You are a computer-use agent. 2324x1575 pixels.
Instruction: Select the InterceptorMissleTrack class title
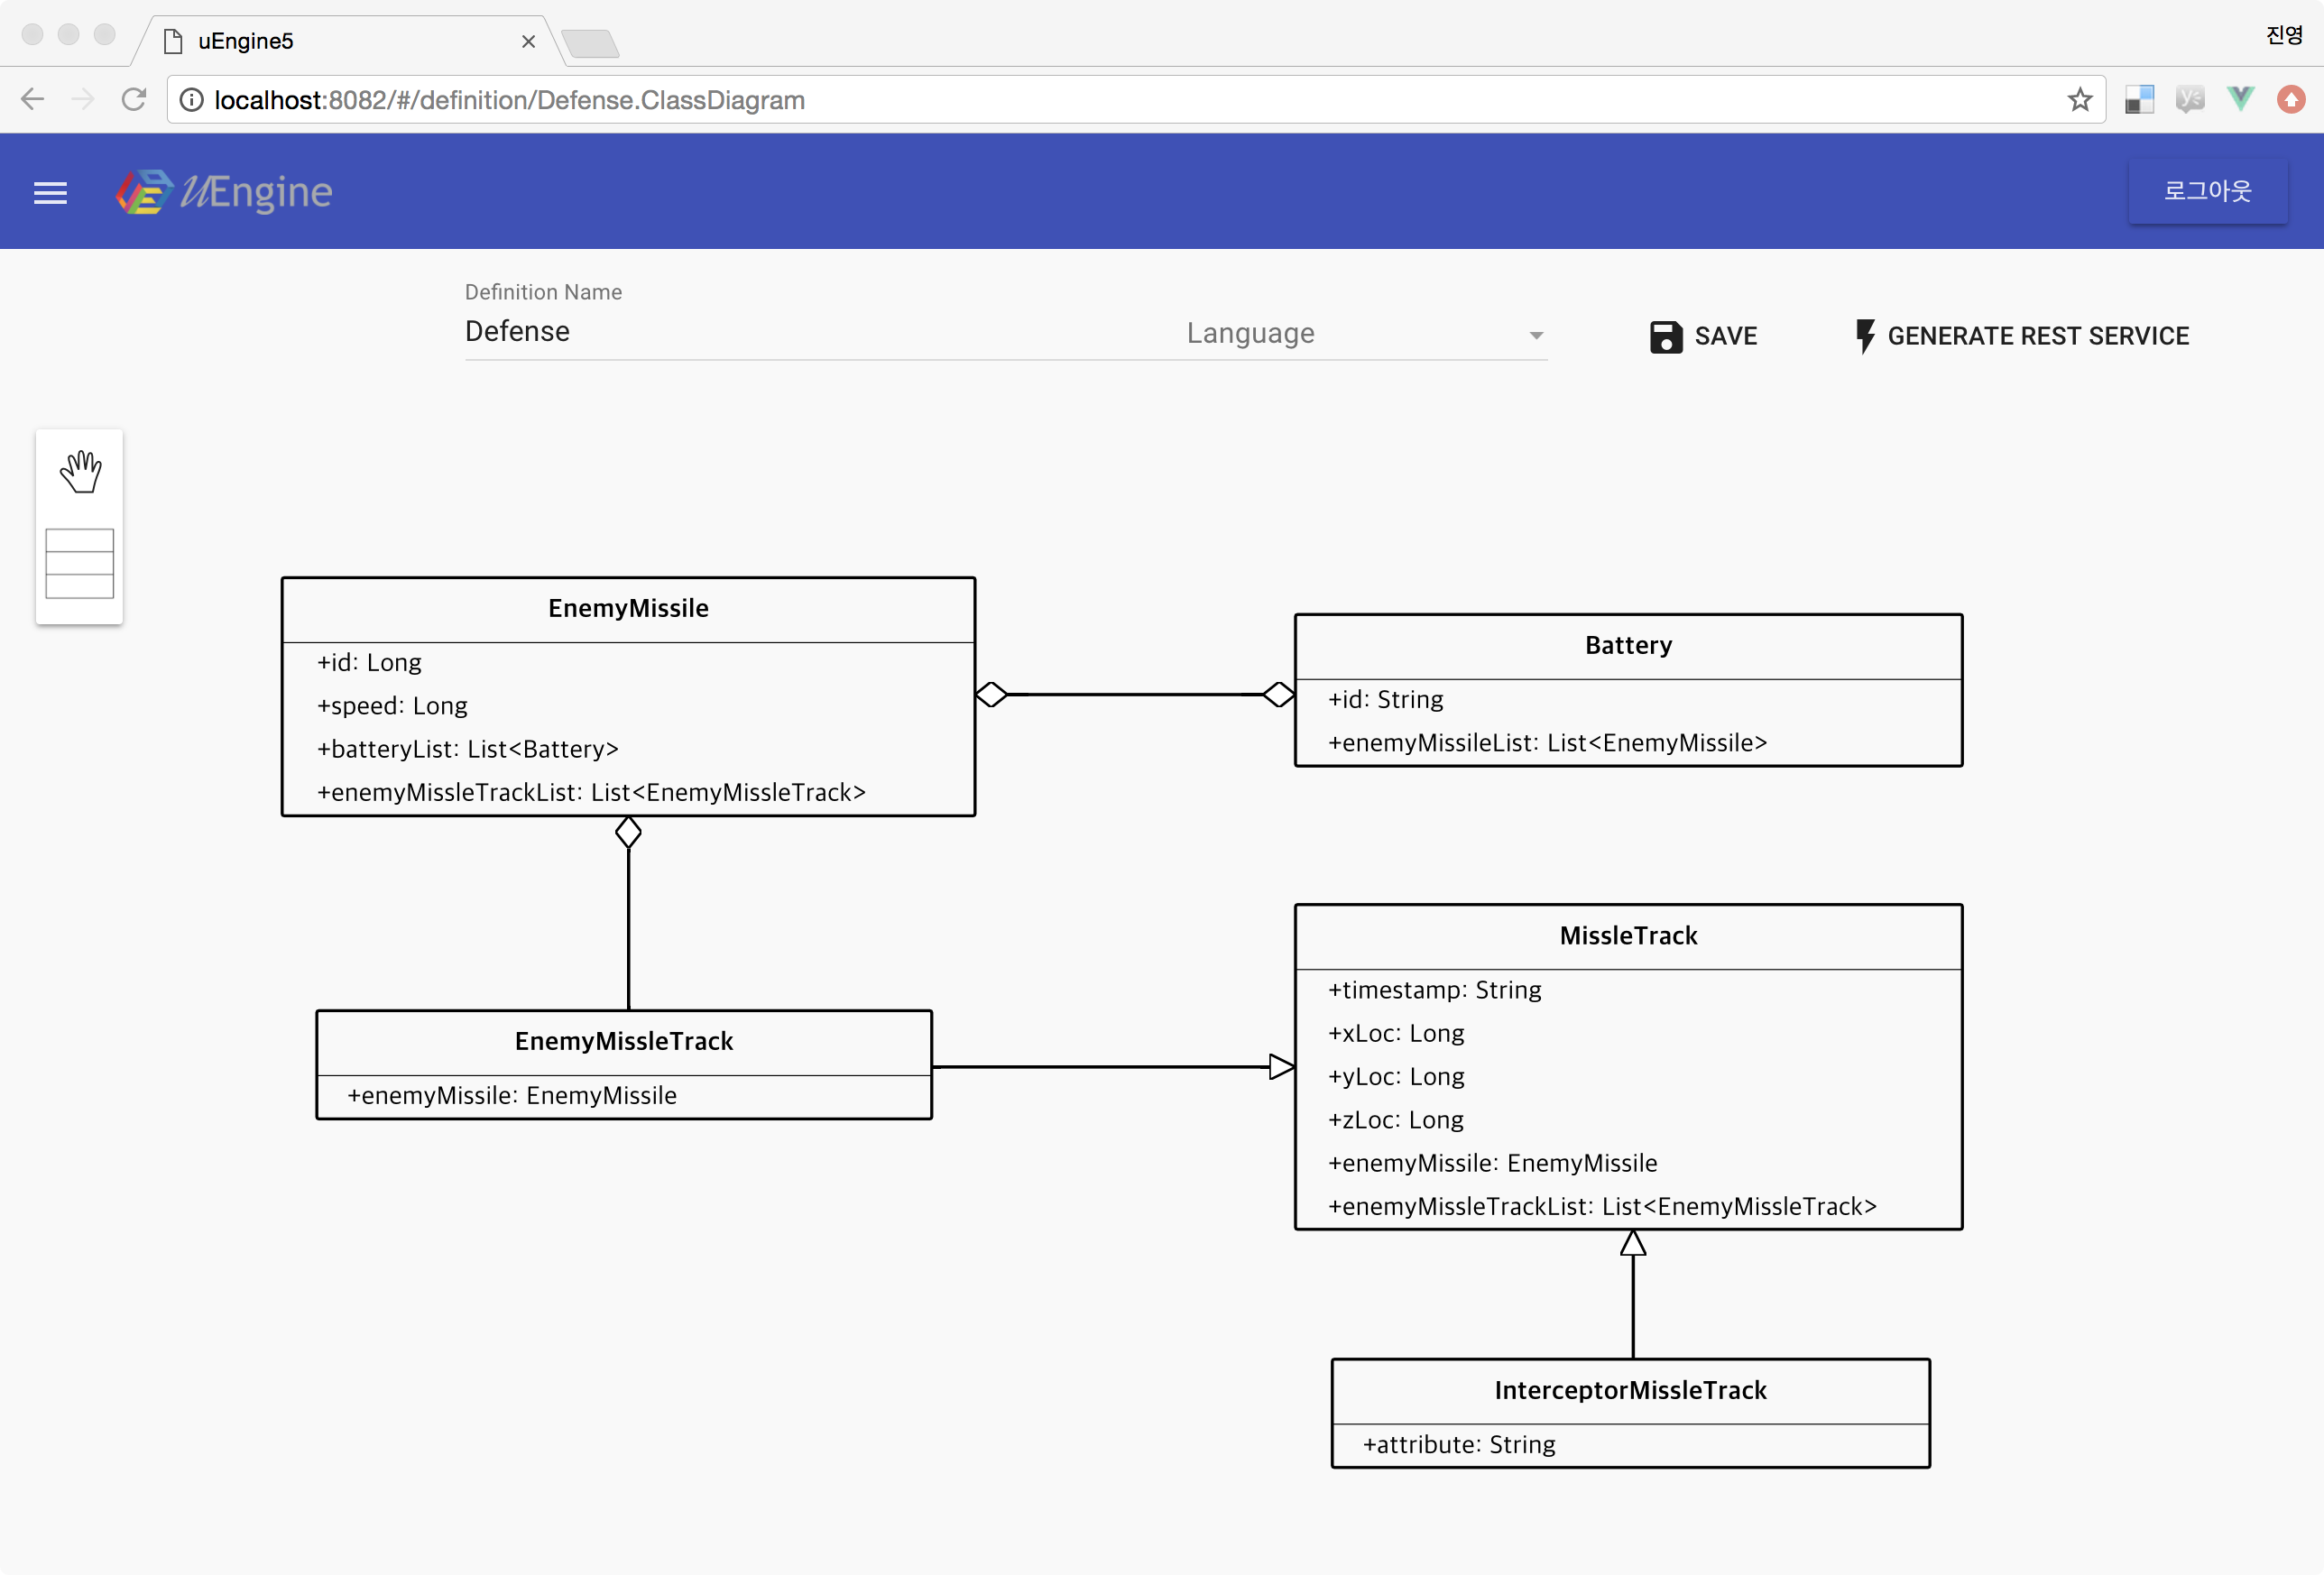[x=1630, y=1390]
